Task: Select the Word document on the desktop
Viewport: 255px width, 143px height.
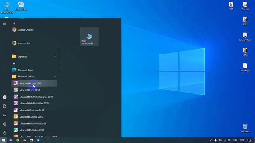Action: tap(21, 6)
